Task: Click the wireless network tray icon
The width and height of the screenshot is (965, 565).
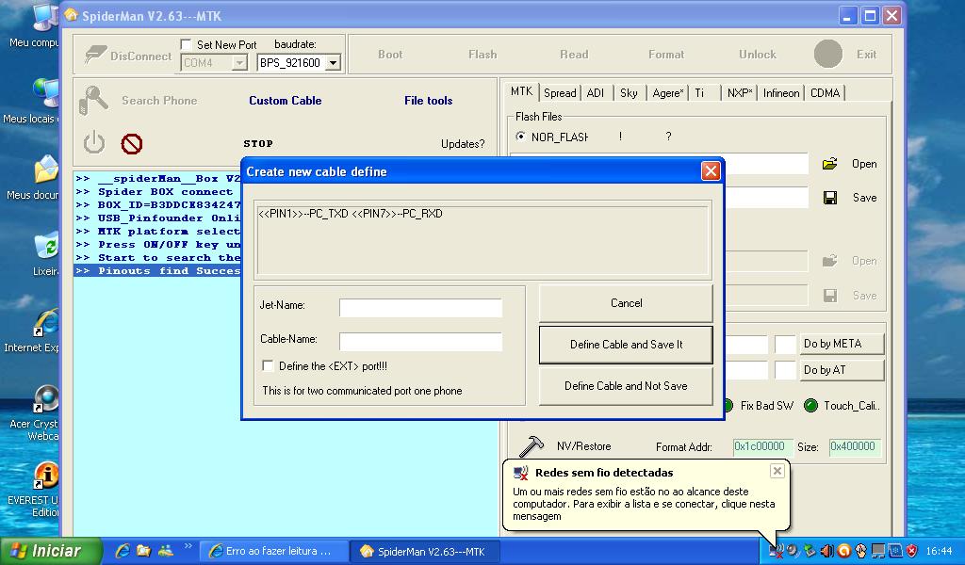Action: pos(777,551)
